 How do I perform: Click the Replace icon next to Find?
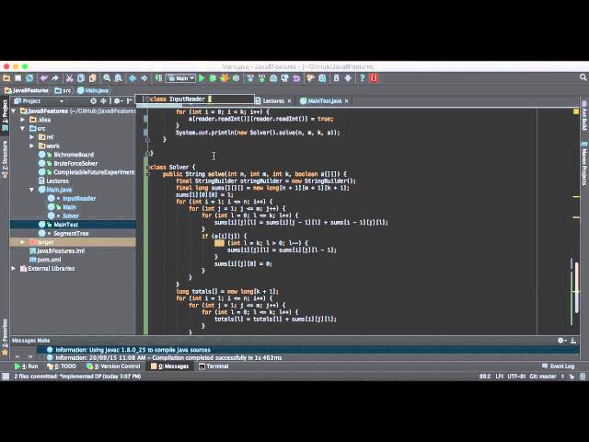[119, 78]
